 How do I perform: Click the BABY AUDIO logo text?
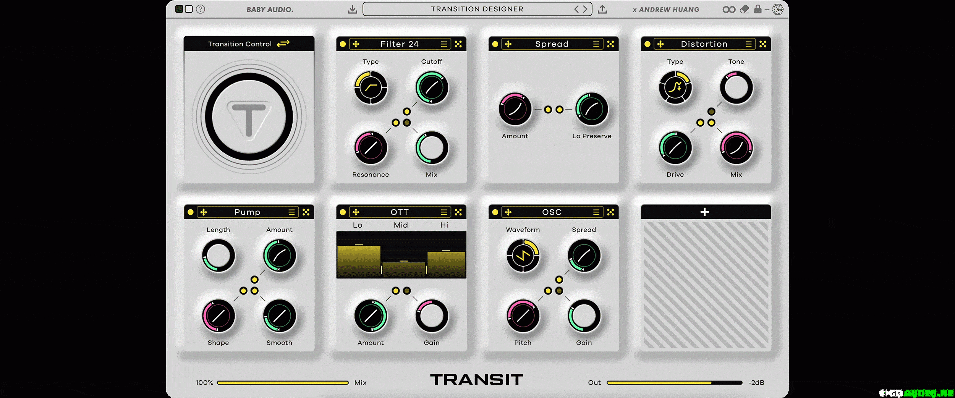point(270,10)
